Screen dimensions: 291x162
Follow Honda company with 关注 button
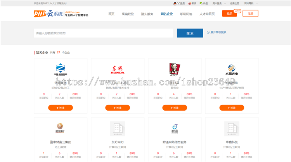(x=118, y=108)
